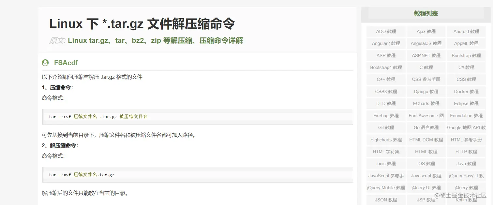Viewport: 493px width, 205px height.
Task: Open Git 教程
Action: coord(386,127)
